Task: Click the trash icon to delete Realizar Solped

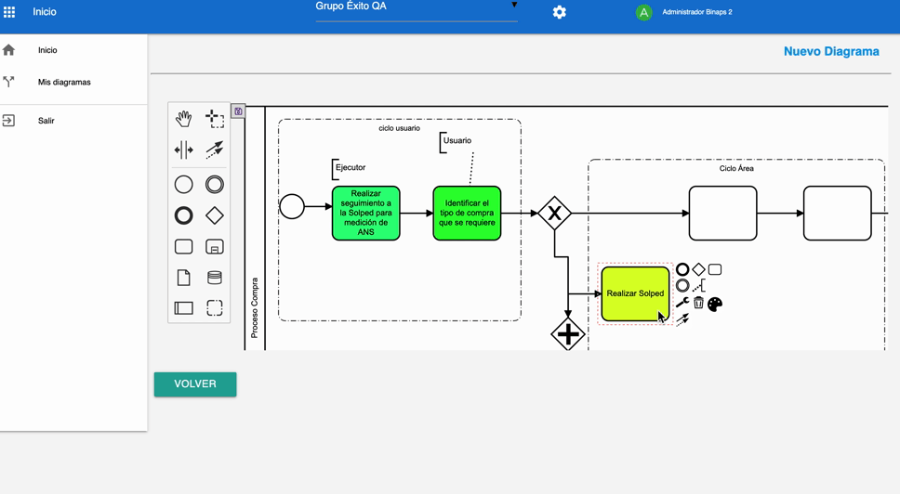Action: click(x=698, y=304)
